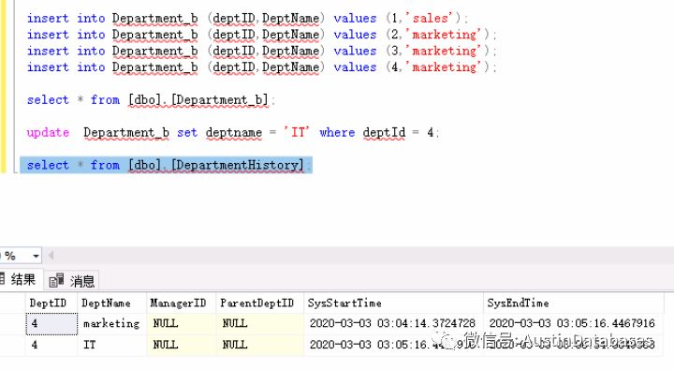Click the select from Department_b line

[151, 100]
